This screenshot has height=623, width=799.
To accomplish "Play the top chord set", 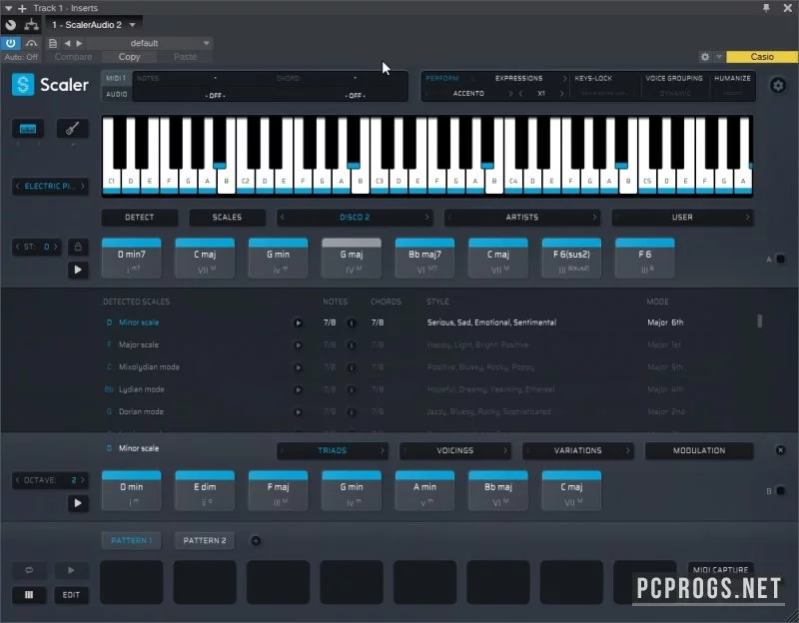I will pyautogui.click(x=78, y=270).
